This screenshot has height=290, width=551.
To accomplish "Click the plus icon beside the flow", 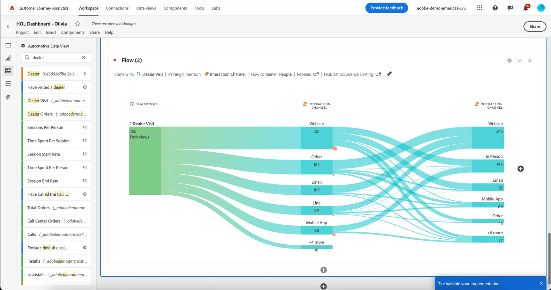I will point(520,169).
